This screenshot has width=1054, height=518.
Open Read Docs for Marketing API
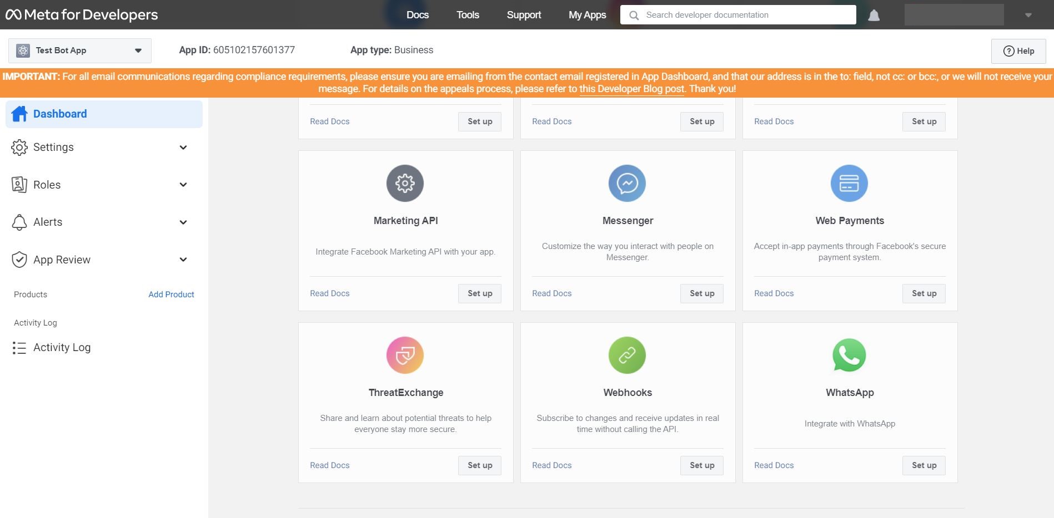click(x=330, y=293)
